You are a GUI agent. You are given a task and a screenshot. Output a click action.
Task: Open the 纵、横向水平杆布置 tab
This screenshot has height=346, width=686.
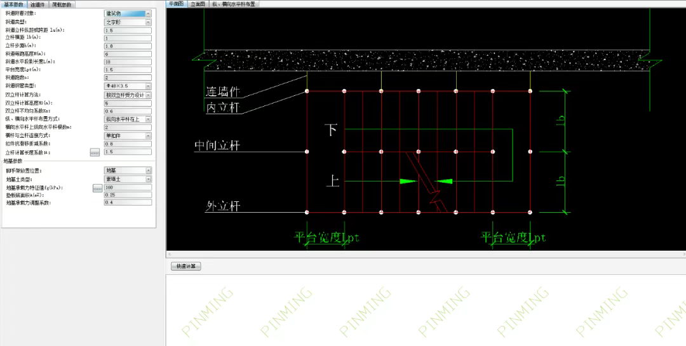(x=234, y=4)
